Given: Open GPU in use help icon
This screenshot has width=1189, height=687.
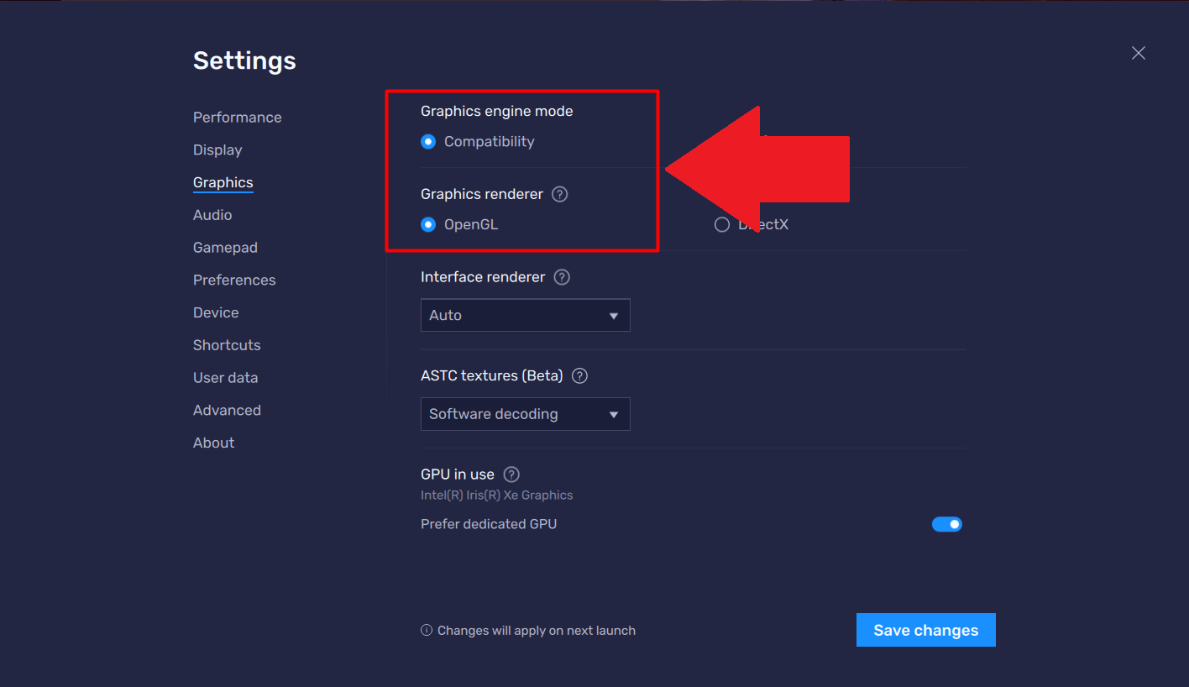Looking at the screenshot, I should 511,475.
